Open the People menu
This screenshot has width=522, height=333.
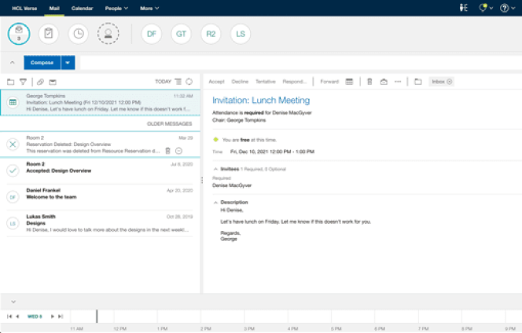117,8
